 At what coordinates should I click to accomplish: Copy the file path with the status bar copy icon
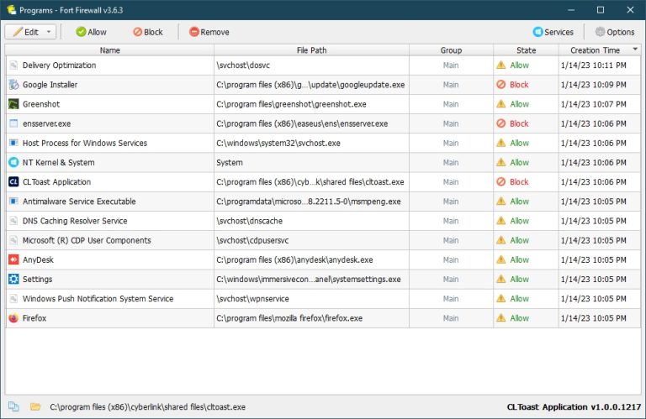coord(13,406)
